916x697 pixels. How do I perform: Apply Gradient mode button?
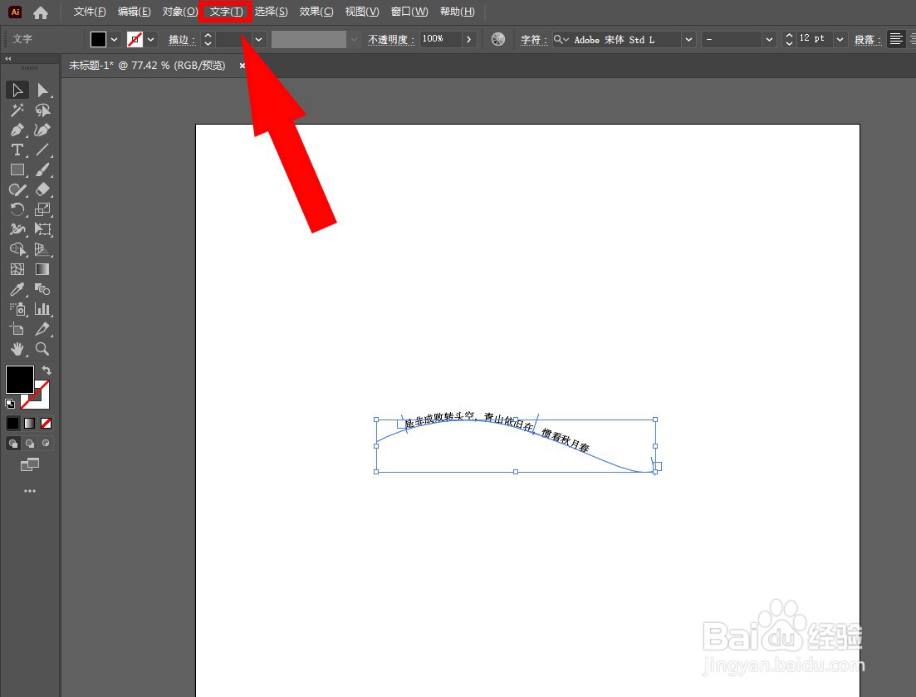(x=29, y=423)
